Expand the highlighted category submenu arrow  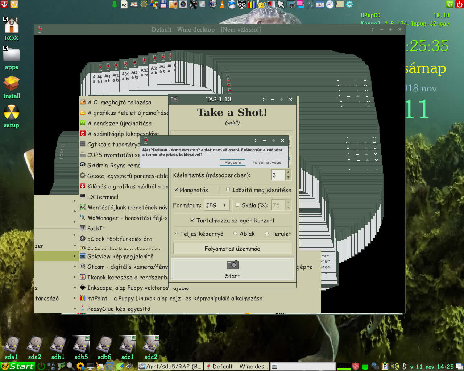pyautogui.click(x=75, y=256)
